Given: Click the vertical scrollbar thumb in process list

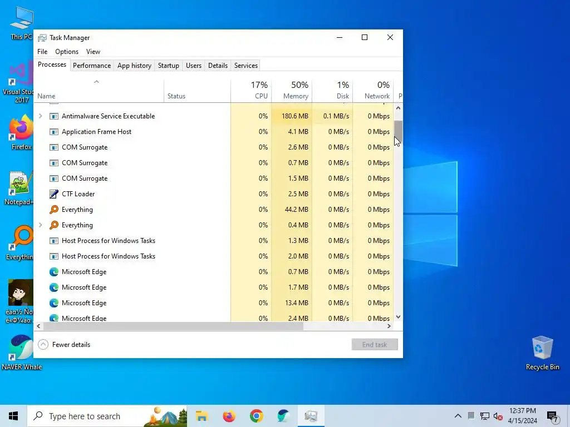Looking at the screenshot, I should click(398, 132).
